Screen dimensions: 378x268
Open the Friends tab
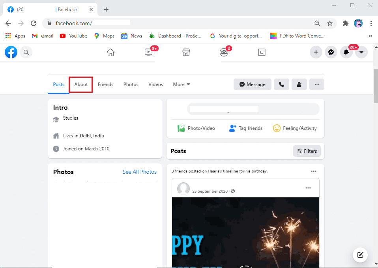click(105, 84)
